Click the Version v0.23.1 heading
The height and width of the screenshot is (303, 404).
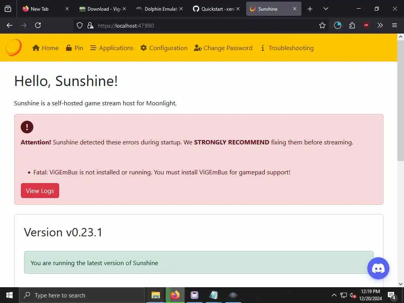(63, 232)
